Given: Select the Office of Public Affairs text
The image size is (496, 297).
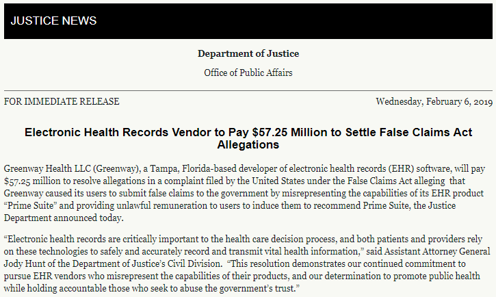Looking at the screenshot, I should [248, 72].
